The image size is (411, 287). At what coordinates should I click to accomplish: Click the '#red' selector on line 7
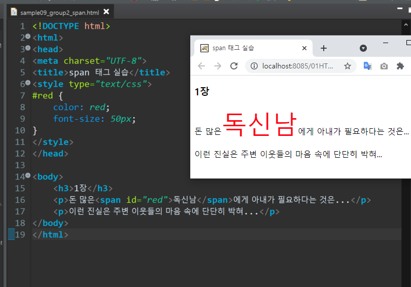pos(43,95)
